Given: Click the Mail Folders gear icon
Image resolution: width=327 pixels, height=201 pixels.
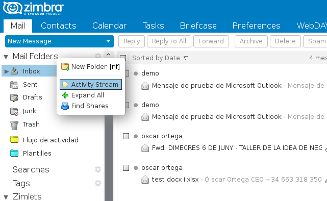Looking at the screenshot, I should tap(98, 56).
